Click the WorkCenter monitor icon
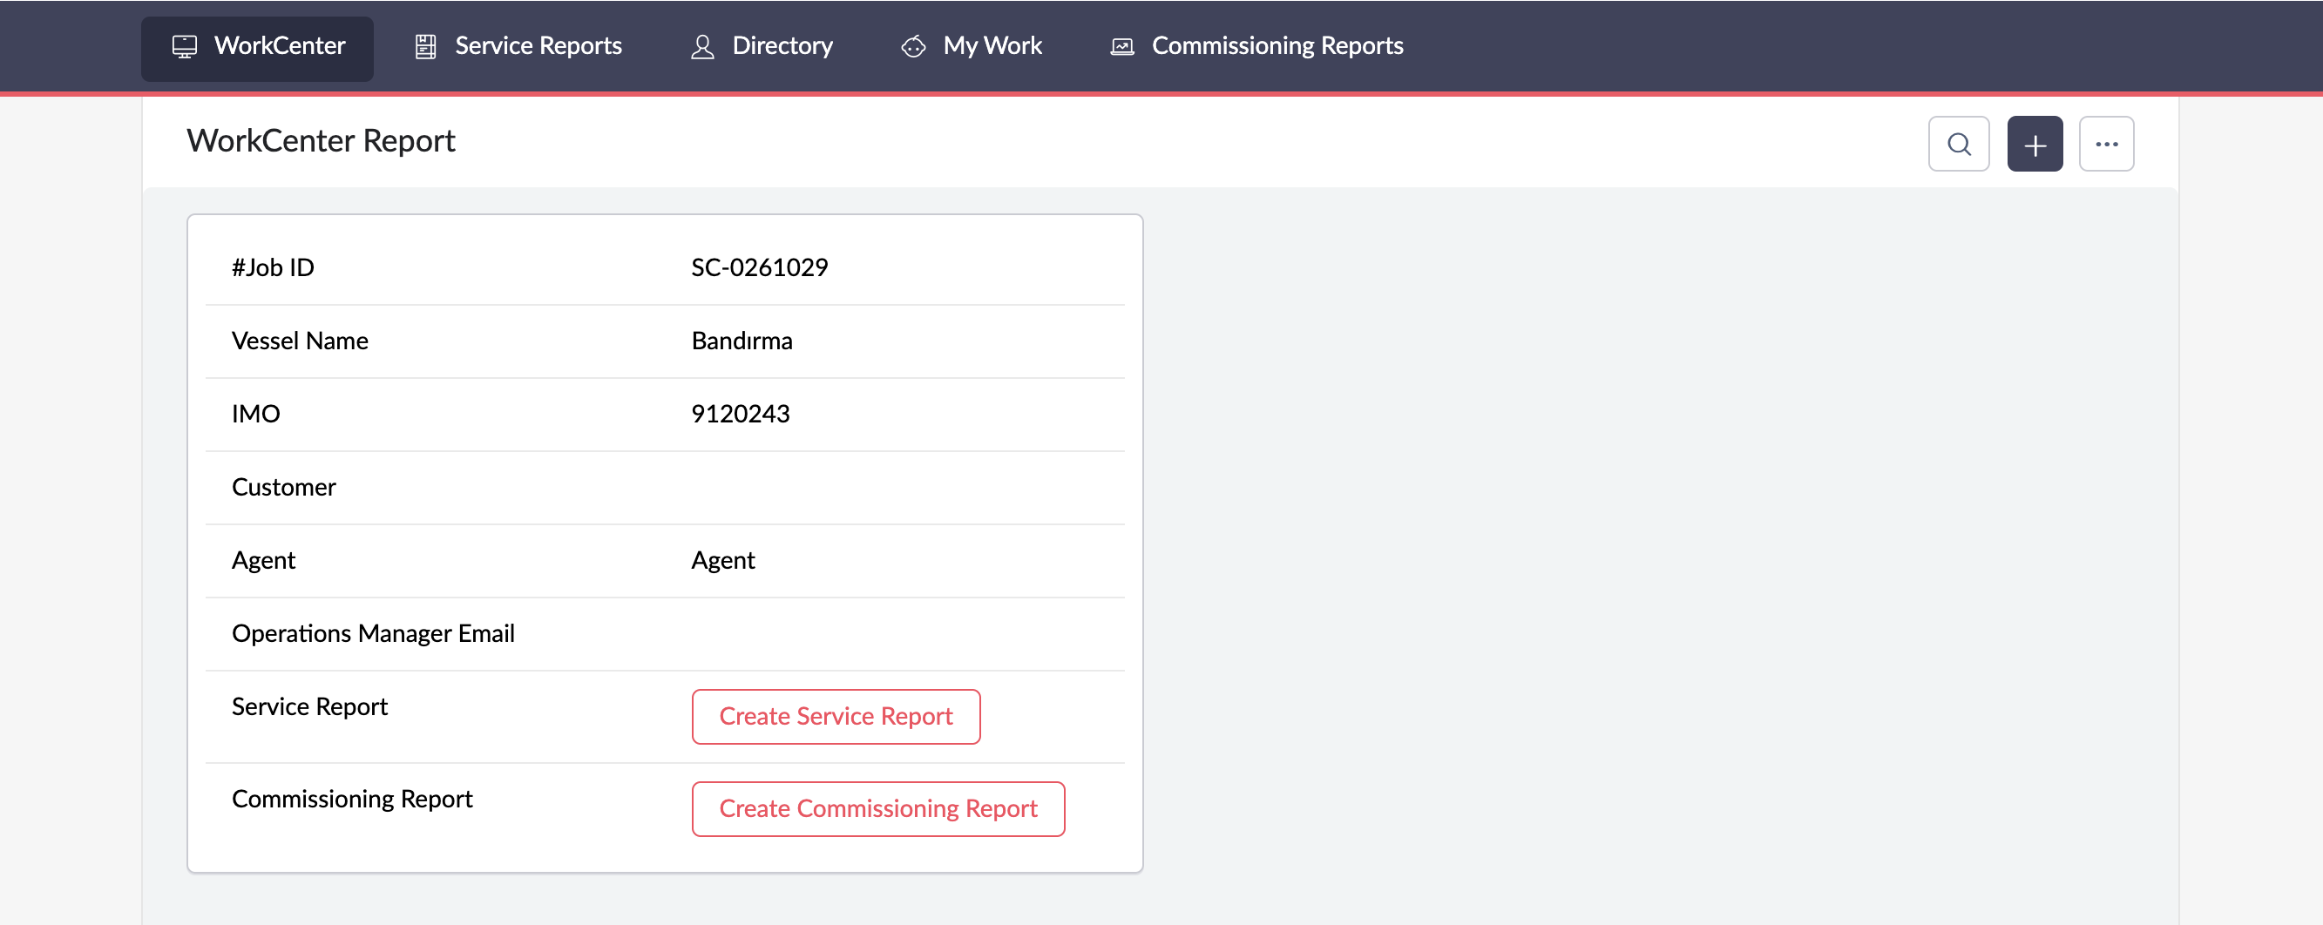 point(184,46)
